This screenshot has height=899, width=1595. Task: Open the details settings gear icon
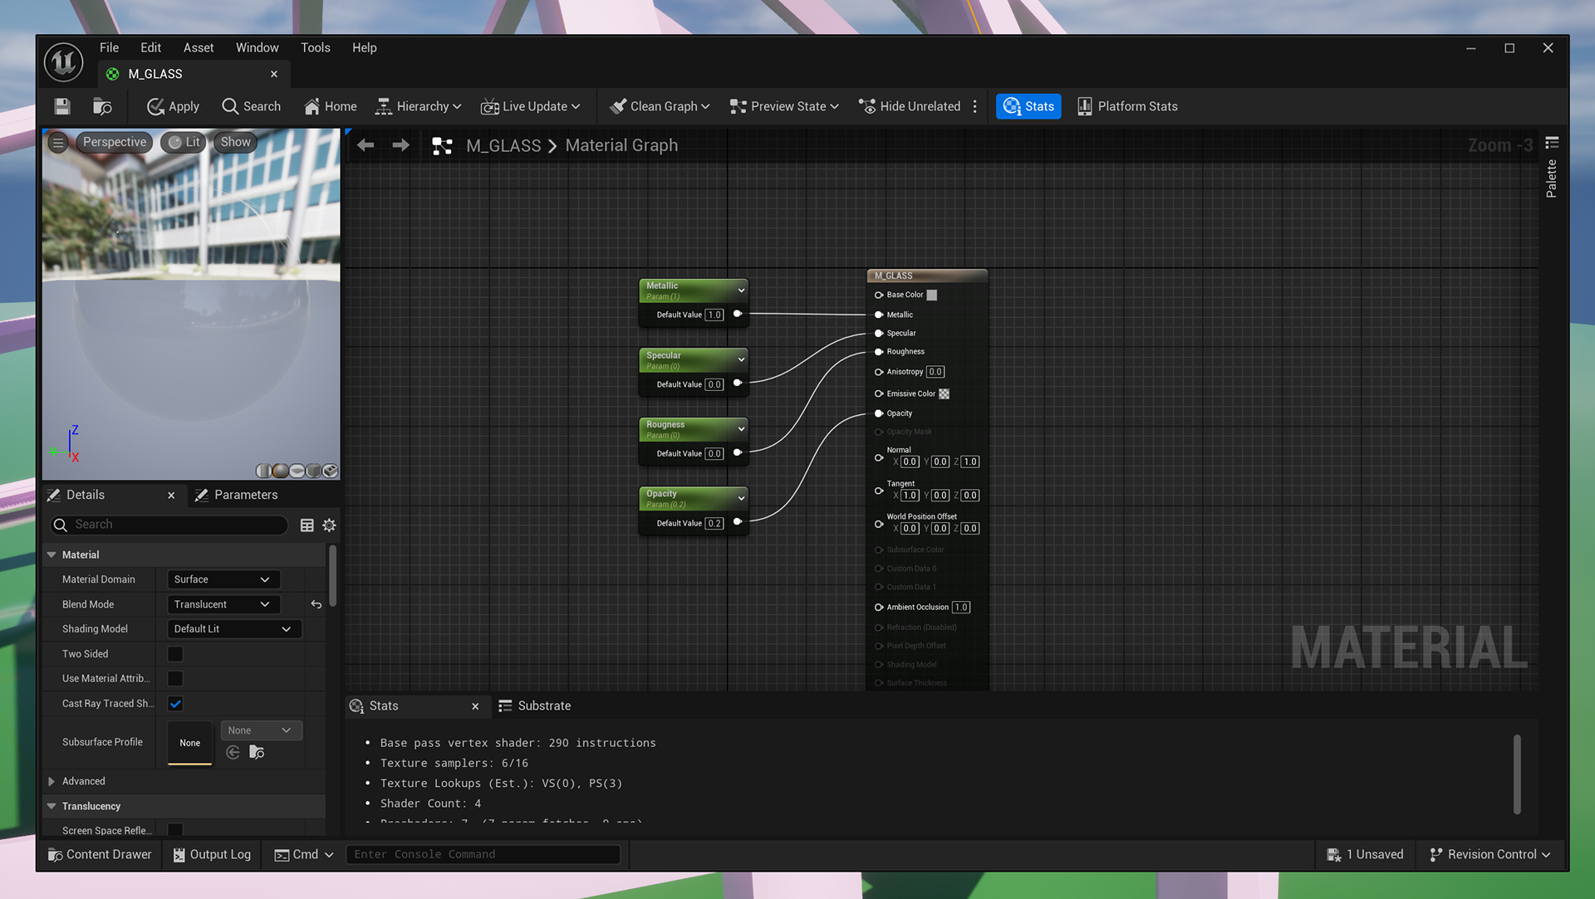[x=329, y=525]
